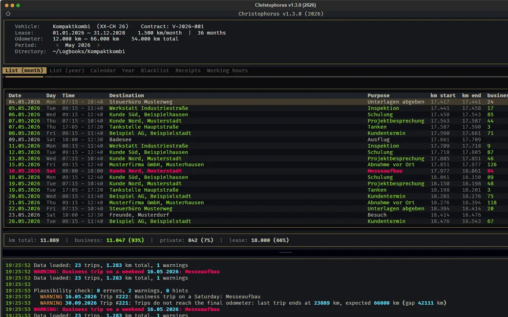Click the Day column header

51,96
